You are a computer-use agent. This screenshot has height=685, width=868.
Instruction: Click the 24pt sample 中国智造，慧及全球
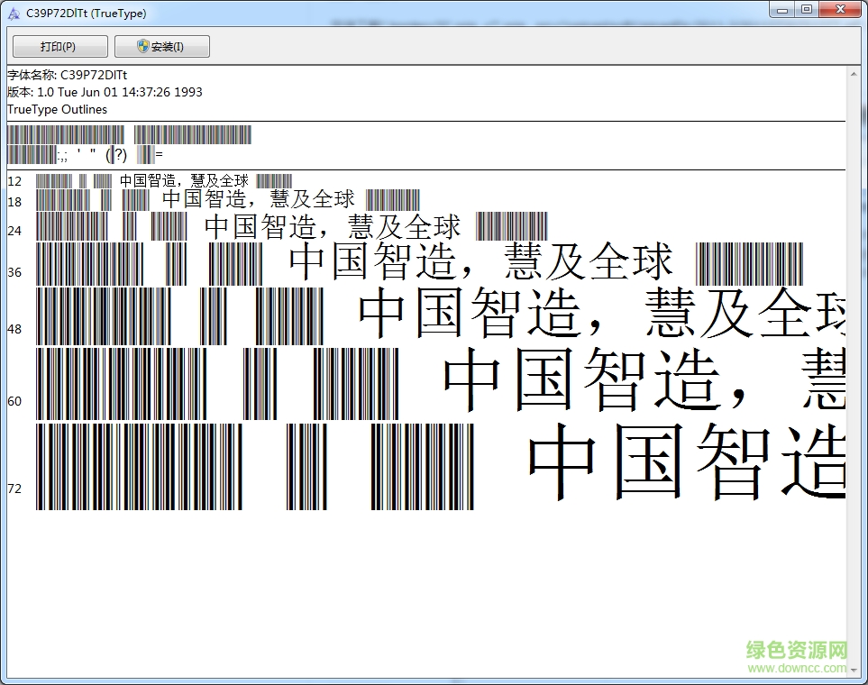pos(332,226)
